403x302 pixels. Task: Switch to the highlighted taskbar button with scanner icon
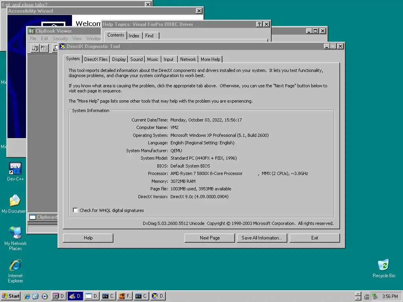pos(75,296)
